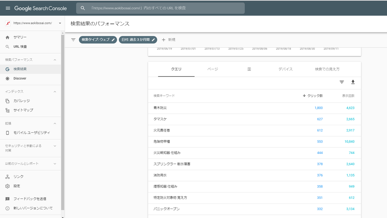
Task: Select the 火災報知器 仕組み query row
Action: [254, 153]
